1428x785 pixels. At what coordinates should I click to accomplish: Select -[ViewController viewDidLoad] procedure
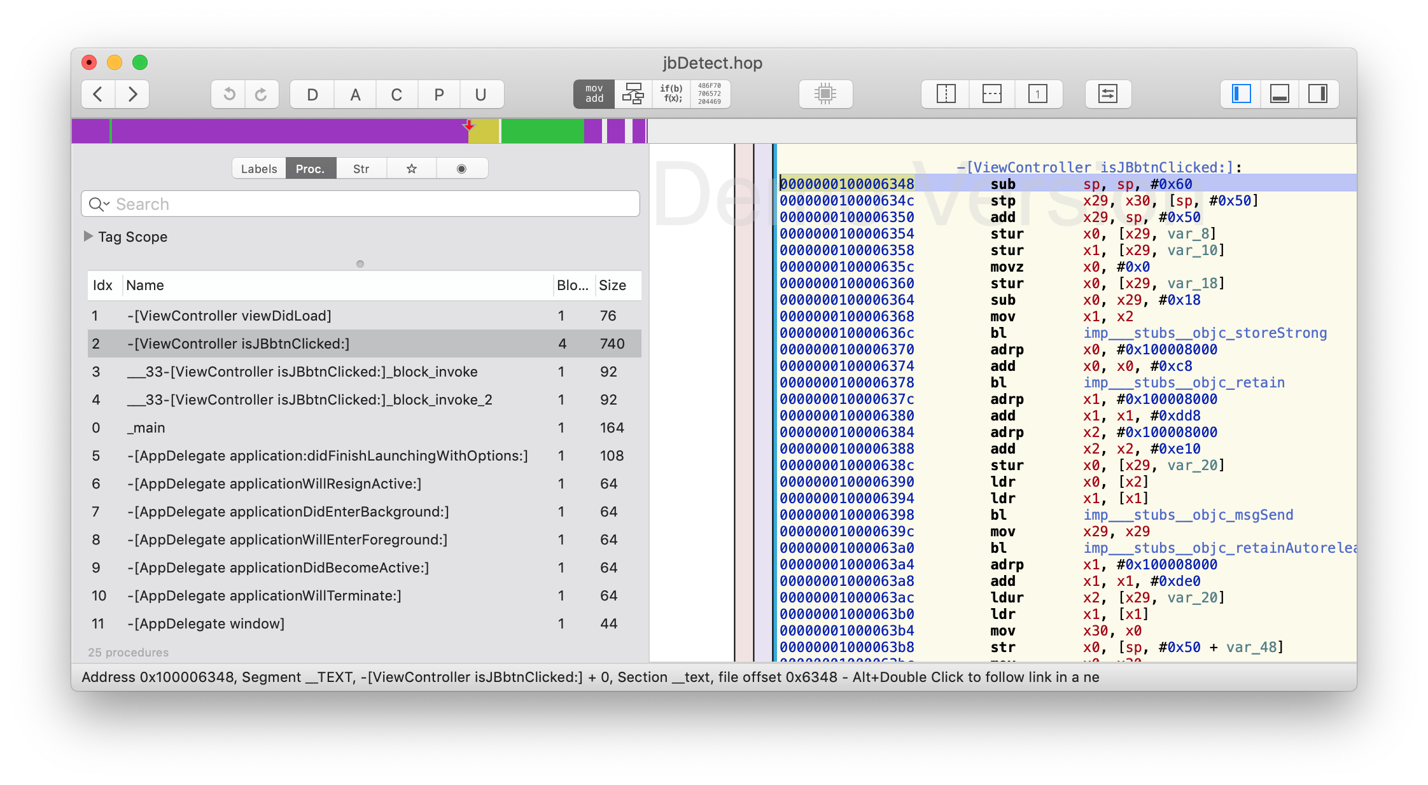[x=364, y=316]
